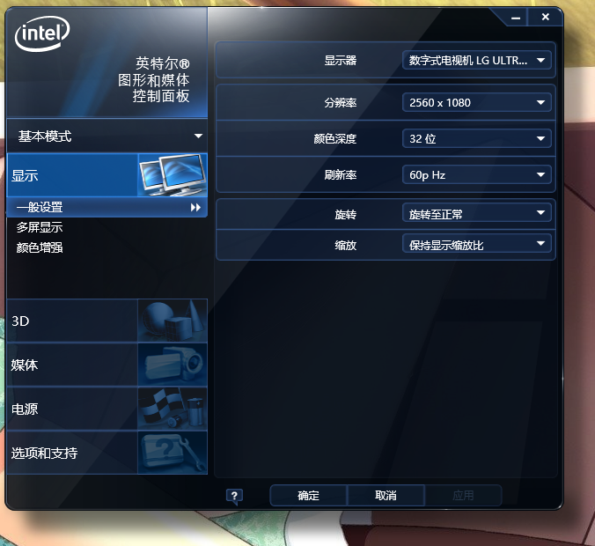Expand the 保持显示缩放比 scaling dropdown

[476, 243]
